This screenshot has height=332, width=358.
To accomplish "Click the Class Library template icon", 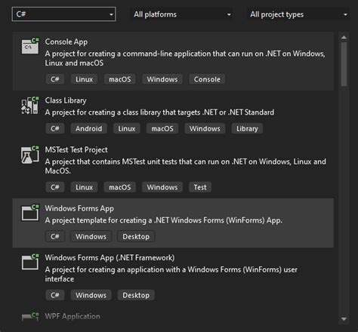I will coord(30,106).
